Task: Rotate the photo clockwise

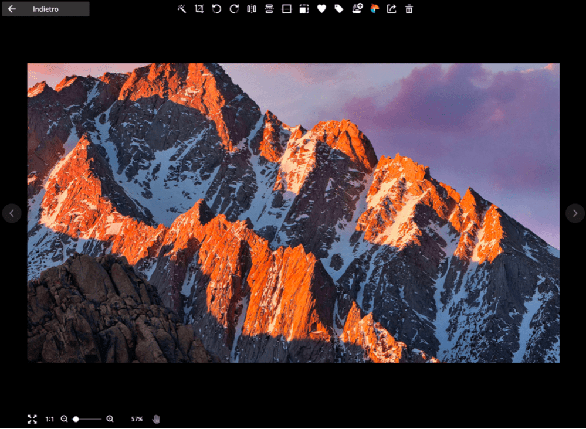Action: point(234,9)
